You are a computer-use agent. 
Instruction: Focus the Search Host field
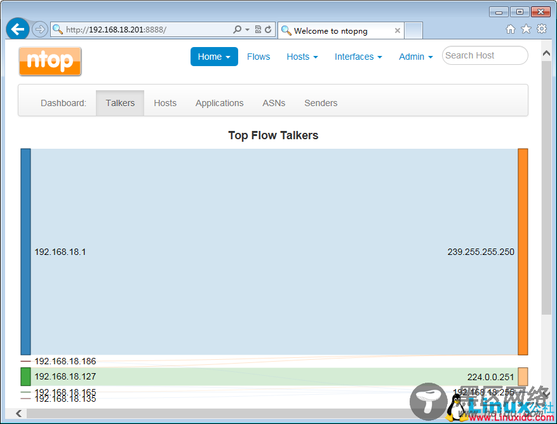(x=485, y=55)
